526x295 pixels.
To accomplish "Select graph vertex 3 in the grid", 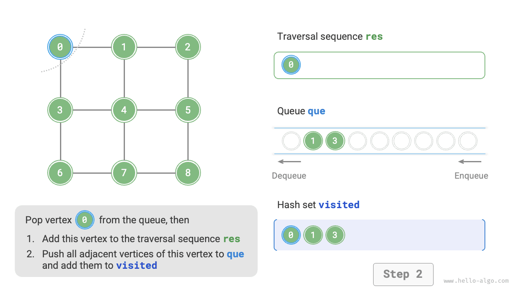I will 60,110.
